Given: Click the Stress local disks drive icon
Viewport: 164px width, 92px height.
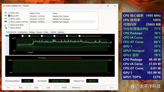Looking at the screenshot, I should 6,25.
